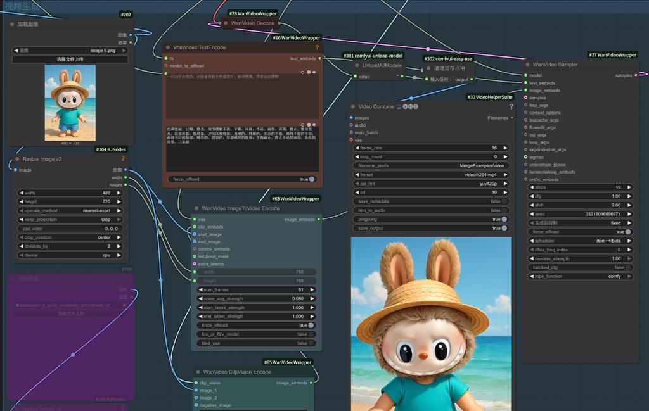
Task: Click the denoise_strength value field
Action: point(581,259)
